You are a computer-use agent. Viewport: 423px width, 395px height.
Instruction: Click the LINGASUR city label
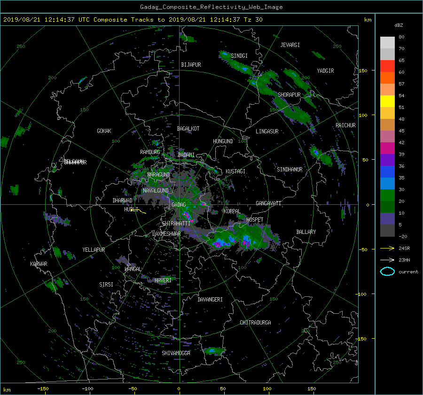coord(267,132)
